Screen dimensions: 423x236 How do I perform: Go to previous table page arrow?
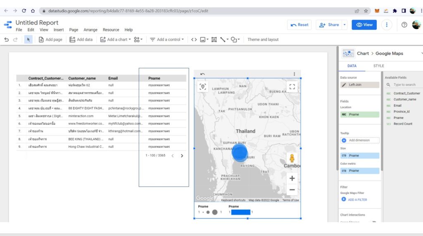click(173, 156)
